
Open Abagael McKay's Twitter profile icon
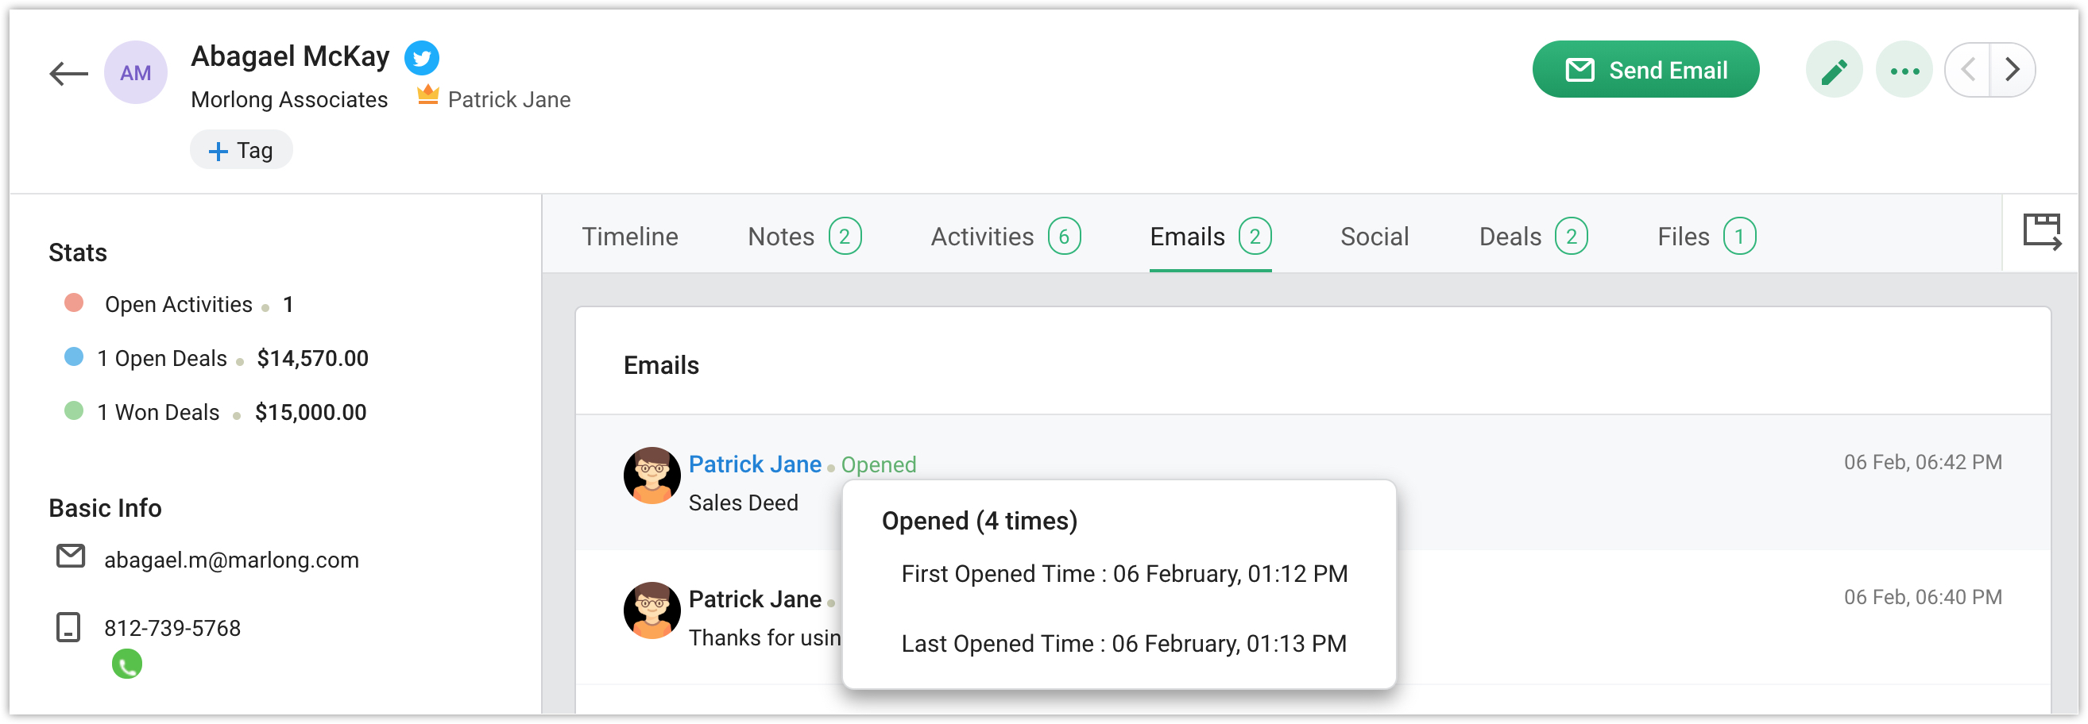click(x=421, y=57)
